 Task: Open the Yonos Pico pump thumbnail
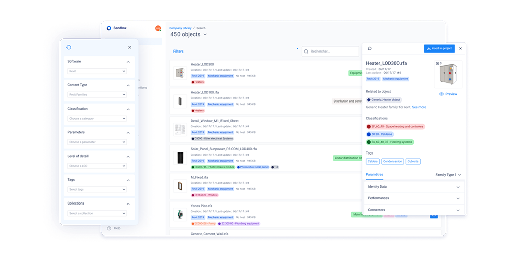click(x=179, y=214)
